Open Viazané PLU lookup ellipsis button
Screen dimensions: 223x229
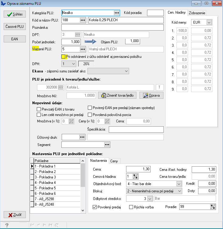pyautogui.click(x=82, y=49)
